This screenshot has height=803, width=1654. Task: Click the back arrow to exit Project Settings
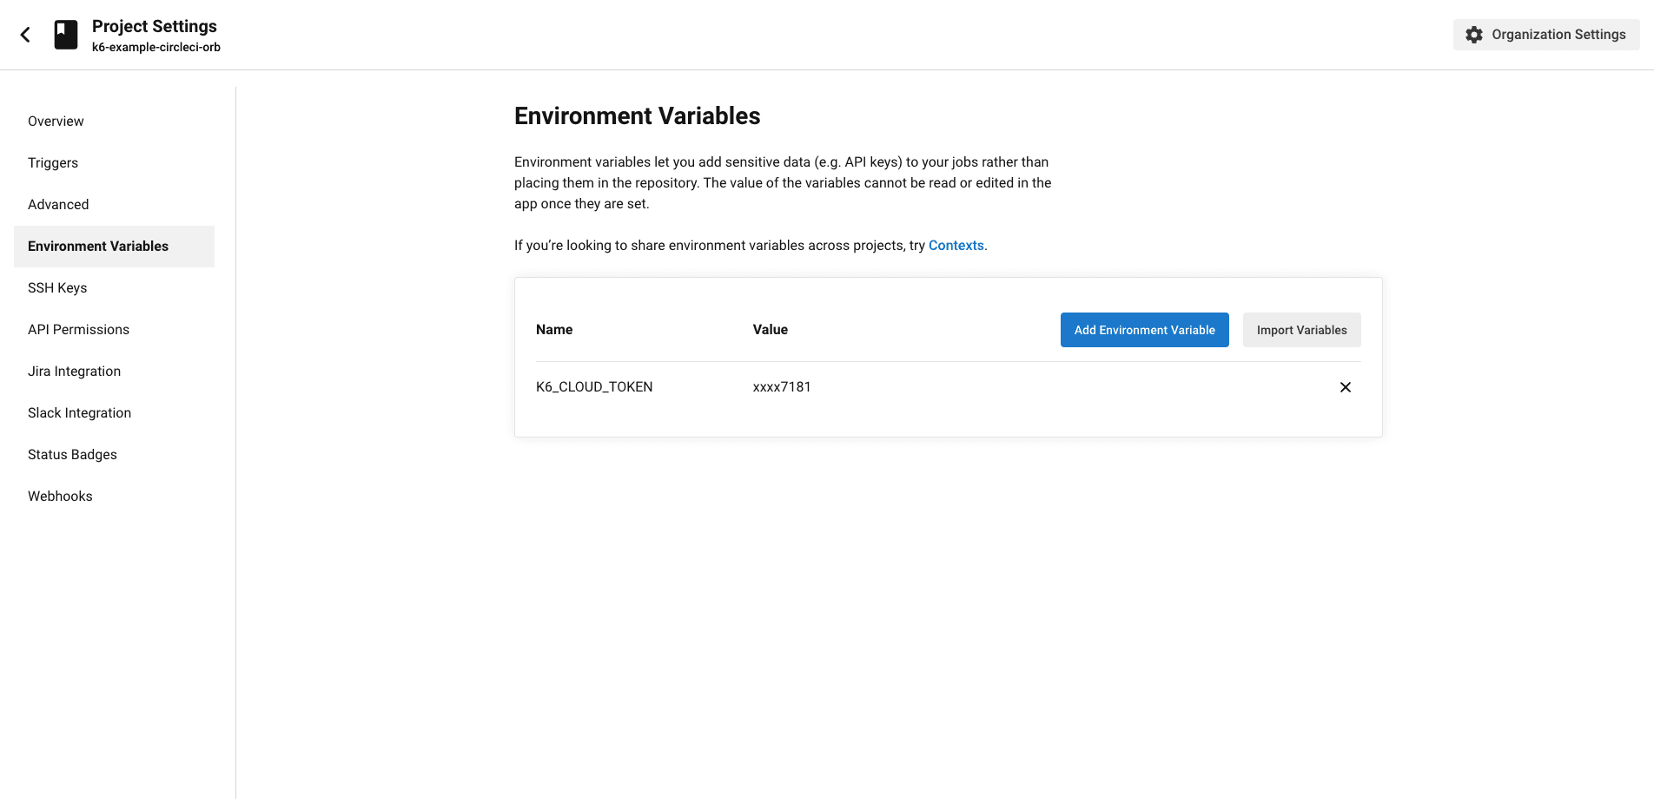pyautogui.click(x=25, y=34)
